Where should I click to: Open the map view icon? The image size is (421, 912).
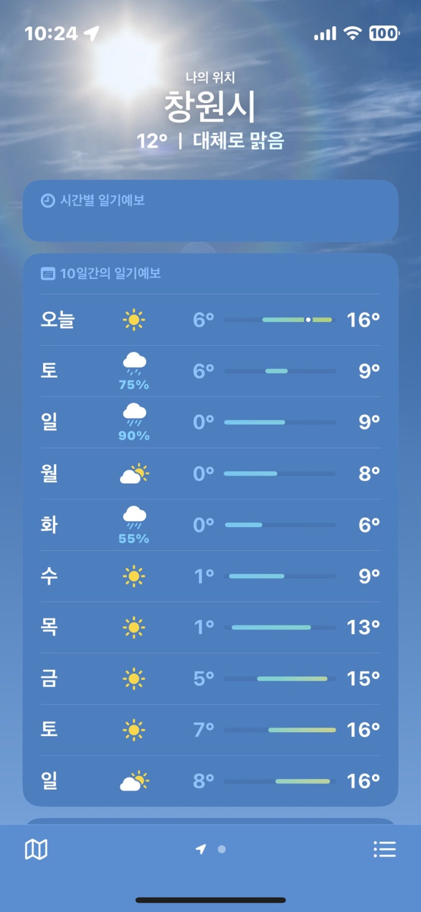coord(36,849)
